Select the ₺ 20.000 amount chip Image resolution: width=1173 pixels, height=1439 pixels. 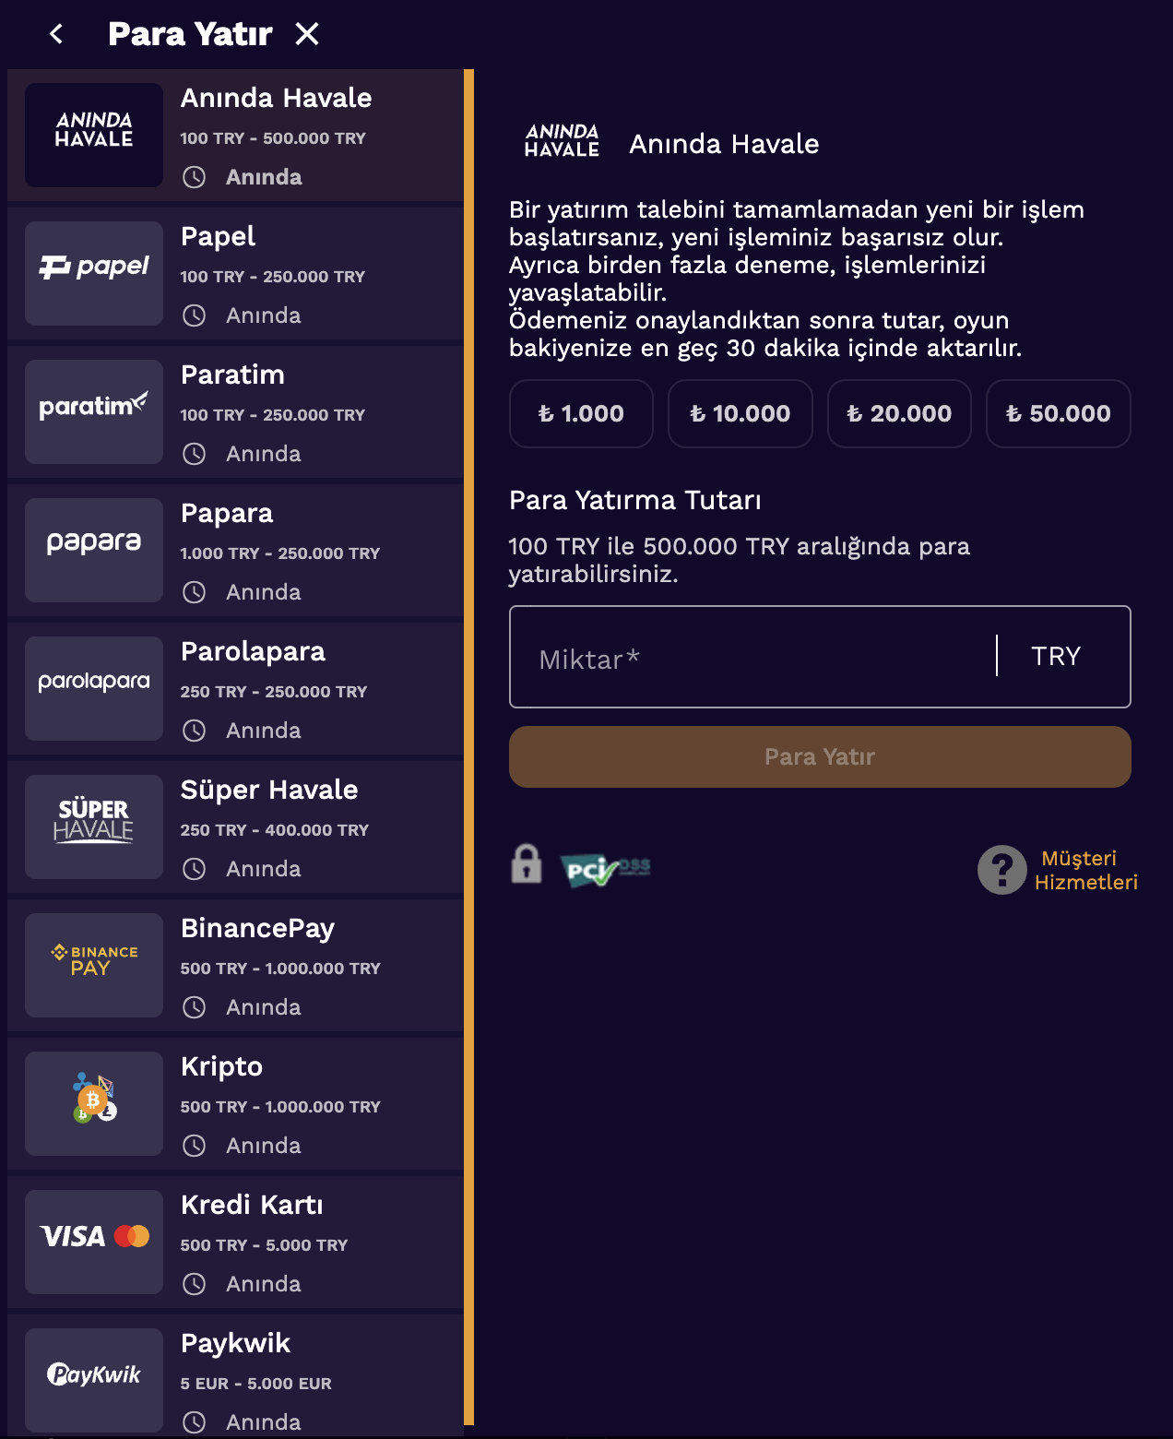pos(899,413)
